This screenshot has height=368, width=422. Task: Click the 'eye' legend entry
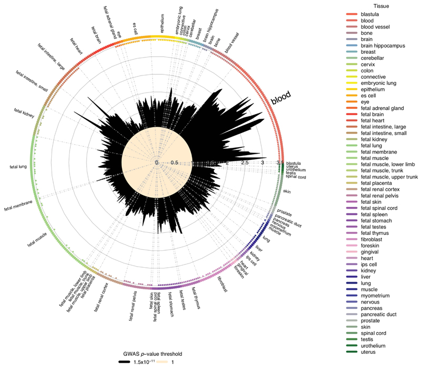pyautogui.click(x=365, y=102)
